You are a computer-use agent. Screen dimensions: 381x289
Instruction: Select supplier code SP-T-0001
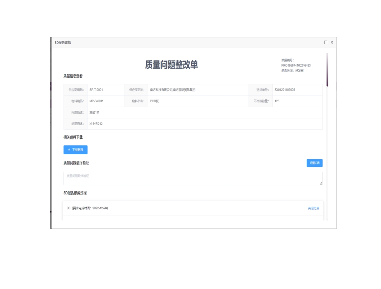point(96,90)
